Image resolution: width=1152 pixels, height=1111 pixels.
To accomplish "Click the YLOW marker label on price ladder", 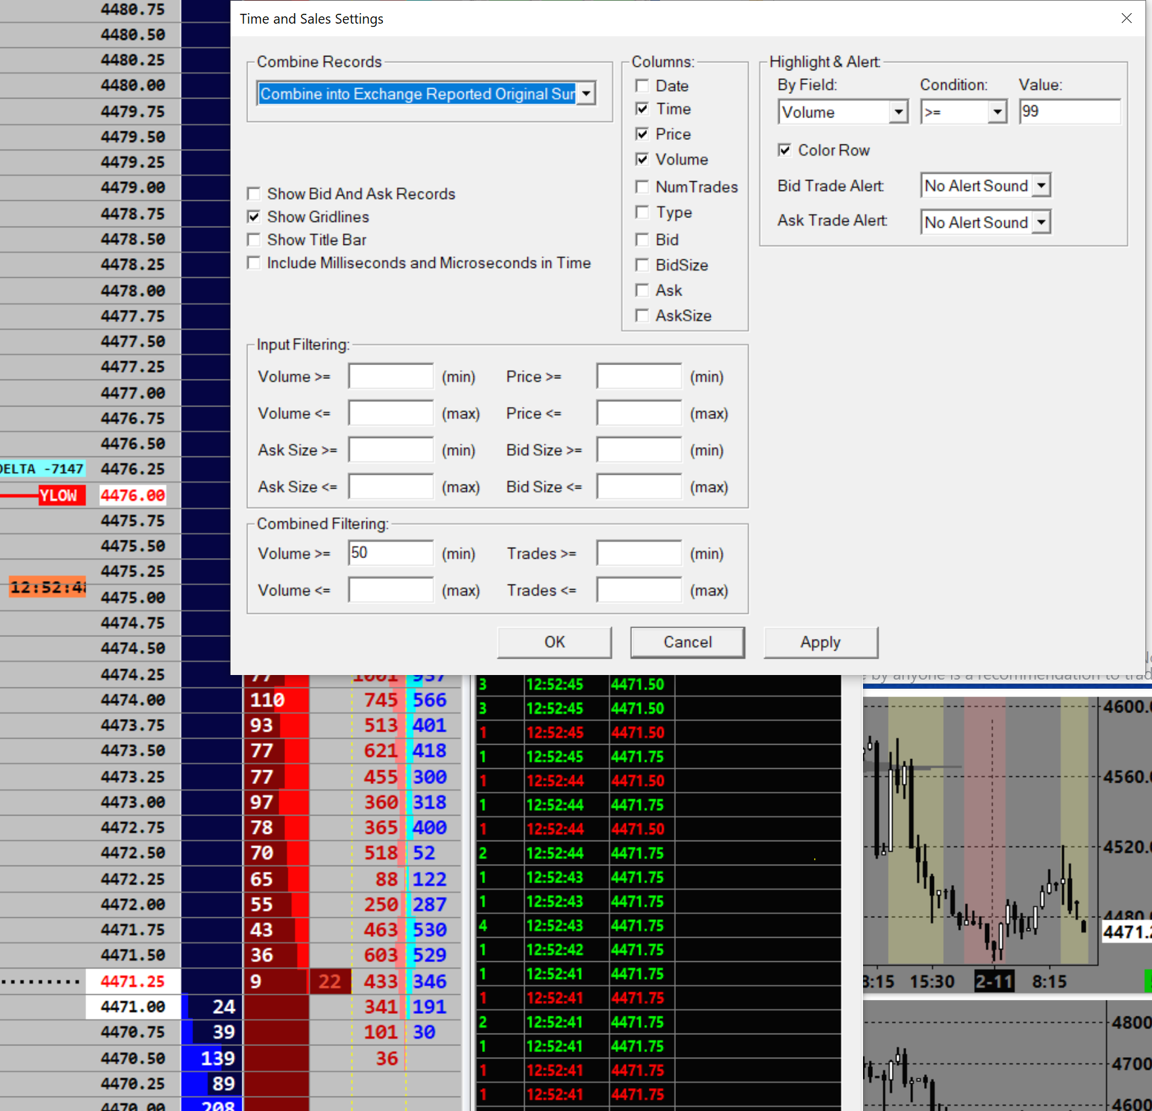I will tap(62, 495).
